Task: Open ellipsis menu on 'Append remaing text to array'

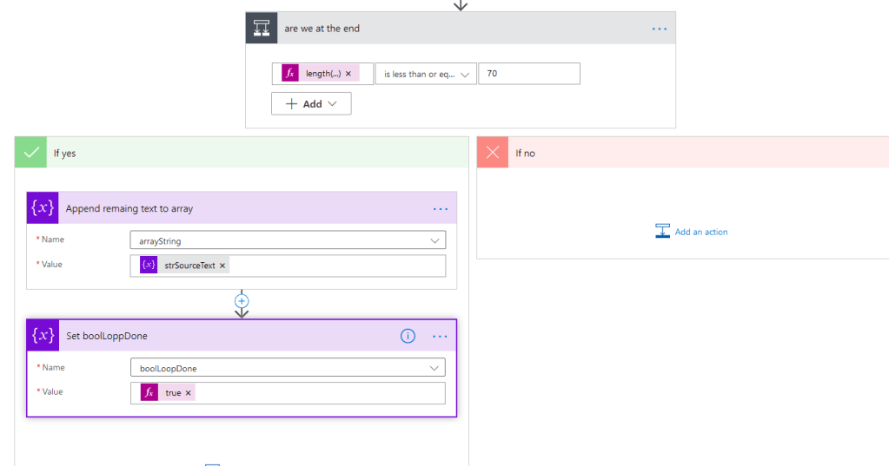Action: pos(441,208)
